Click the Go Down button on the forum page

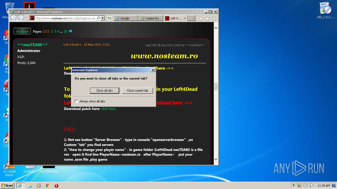coord(22,31)
